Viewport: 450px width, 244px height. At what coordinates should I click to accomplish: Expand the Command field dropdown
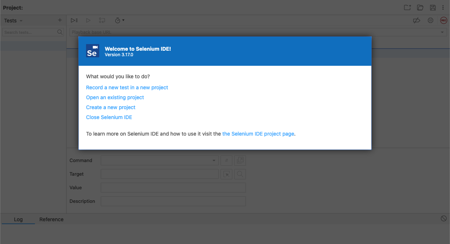[x=214, y=160]
